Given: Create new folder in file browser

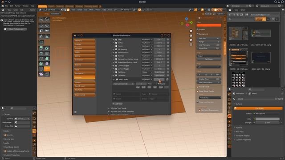Looking at the screenshot, I should (x=246, y=15).
